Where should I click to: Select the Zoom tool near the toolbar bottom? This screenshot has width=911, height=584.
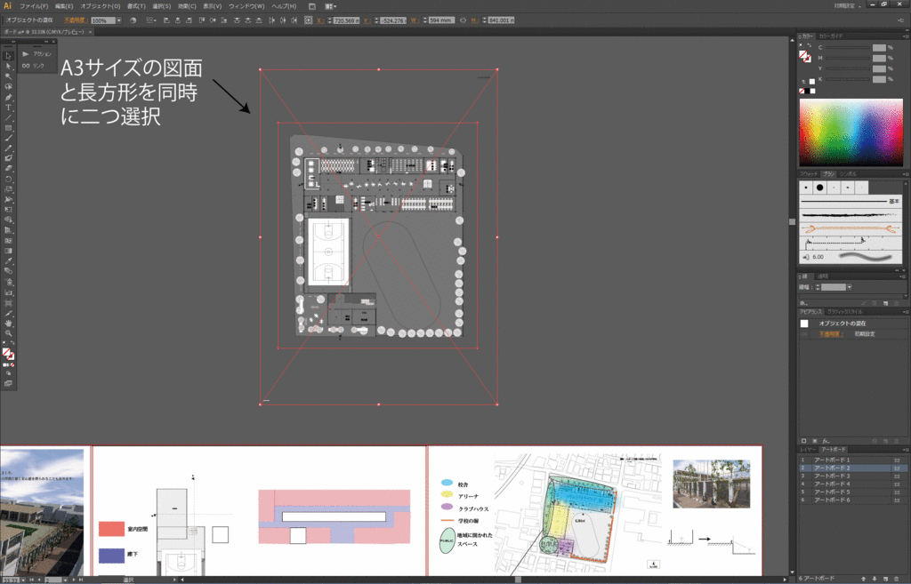pos(9,332)
